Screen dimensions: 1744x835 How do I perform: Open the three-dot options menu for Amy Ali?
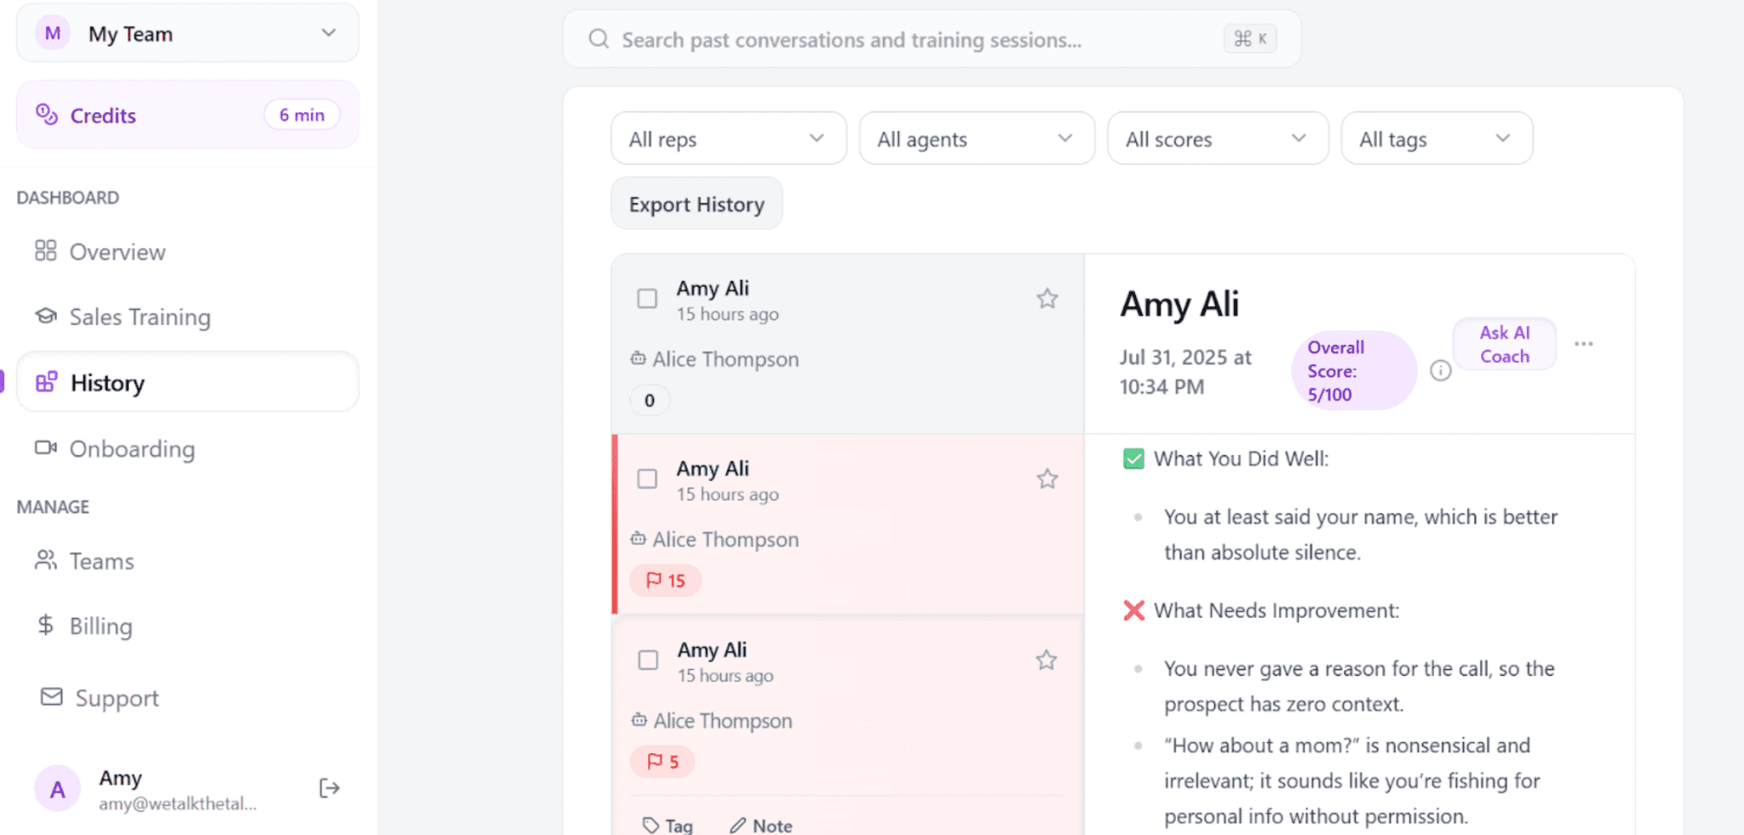(1584, 344)
